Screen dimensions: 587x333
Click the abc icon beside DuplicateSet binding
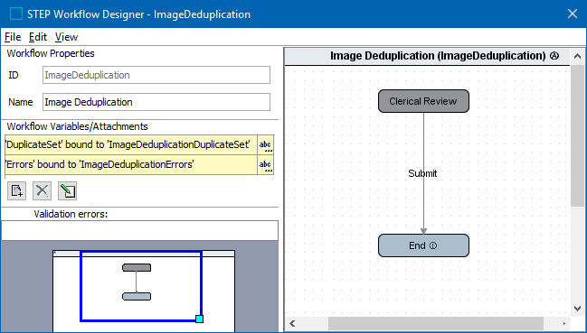pyautogui.click(x=265, y=145)
